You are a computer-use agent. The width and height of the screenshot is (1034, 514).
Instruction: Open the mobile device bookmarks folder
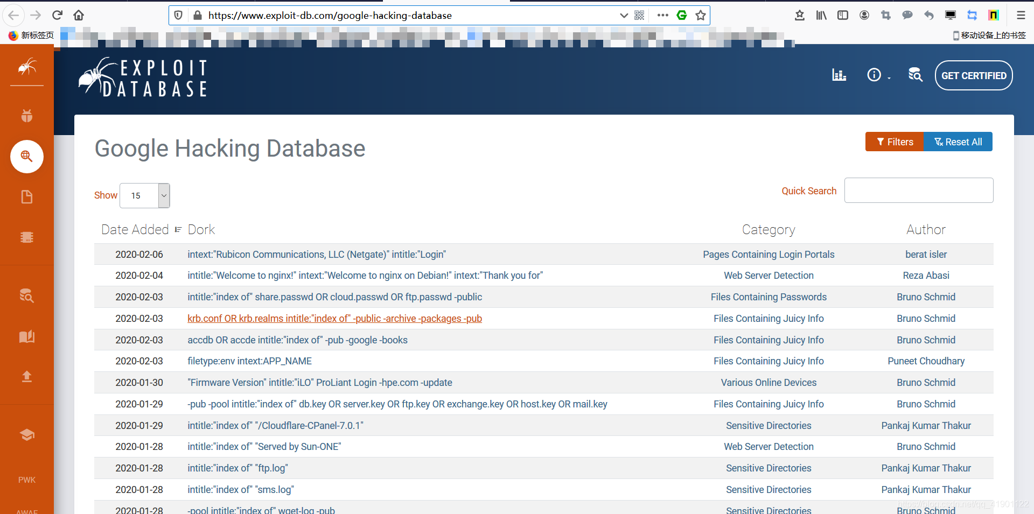[989, 36]
